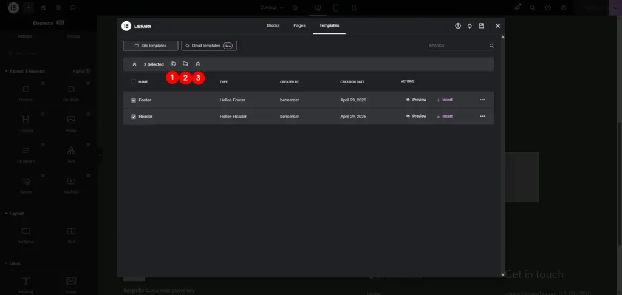Insert the Header template
Viewport: 622px width, 295px height.
[x=445, y=116]
